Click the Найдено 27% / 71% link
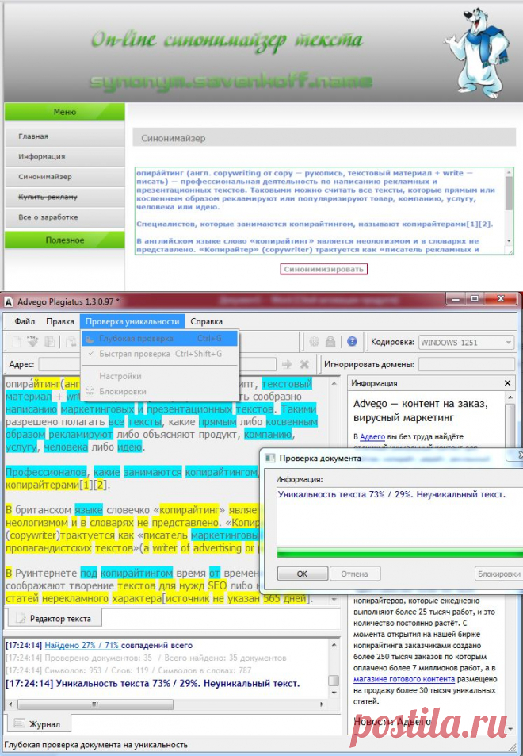 (82, 645)
